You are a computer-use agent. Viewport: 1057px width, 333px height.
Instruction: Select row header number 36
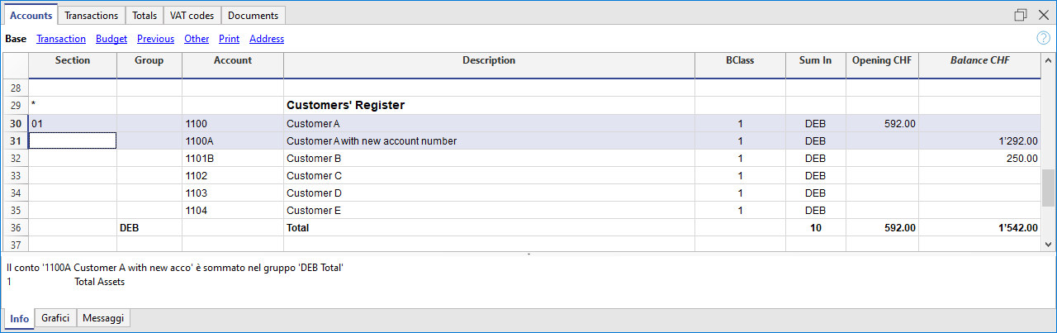(15, 227)
